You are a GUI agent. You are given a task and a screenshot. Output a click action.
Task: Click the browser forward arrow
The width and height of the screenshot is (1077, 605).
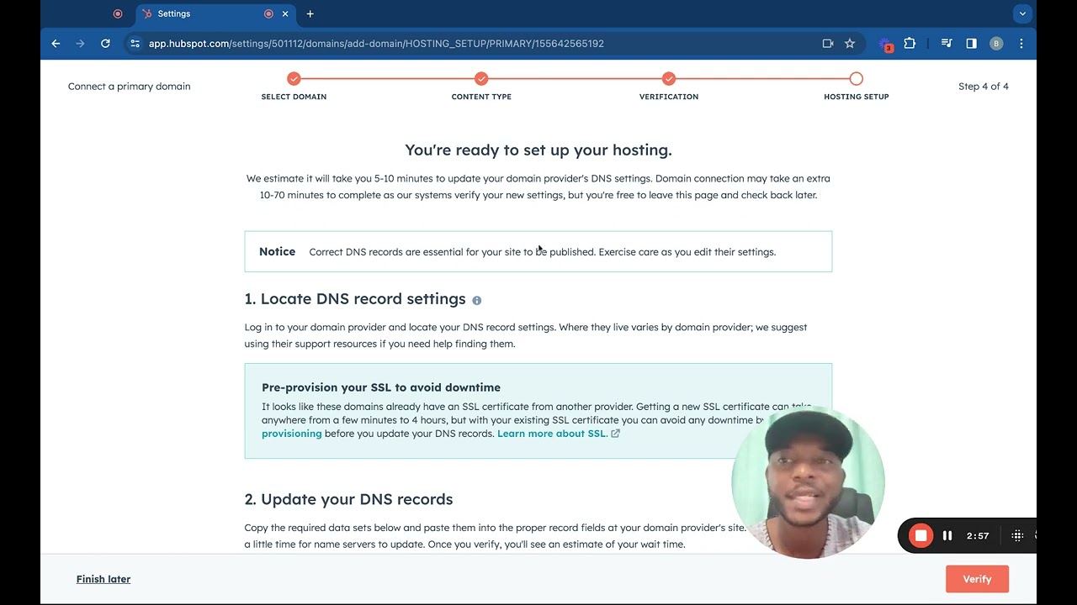tap(80, 44)
